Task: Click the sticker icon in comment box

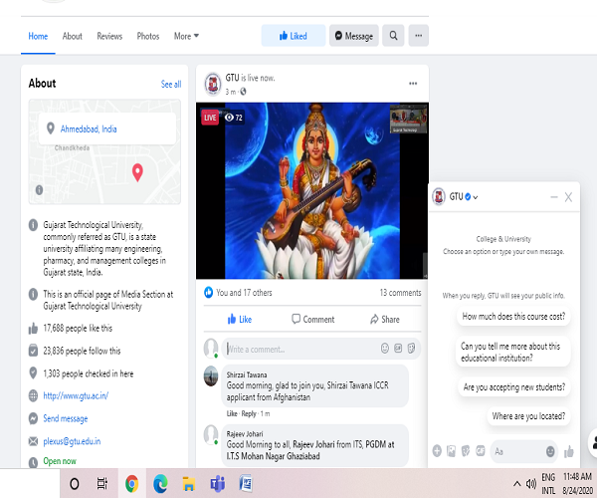Action: tap(412, 348)
